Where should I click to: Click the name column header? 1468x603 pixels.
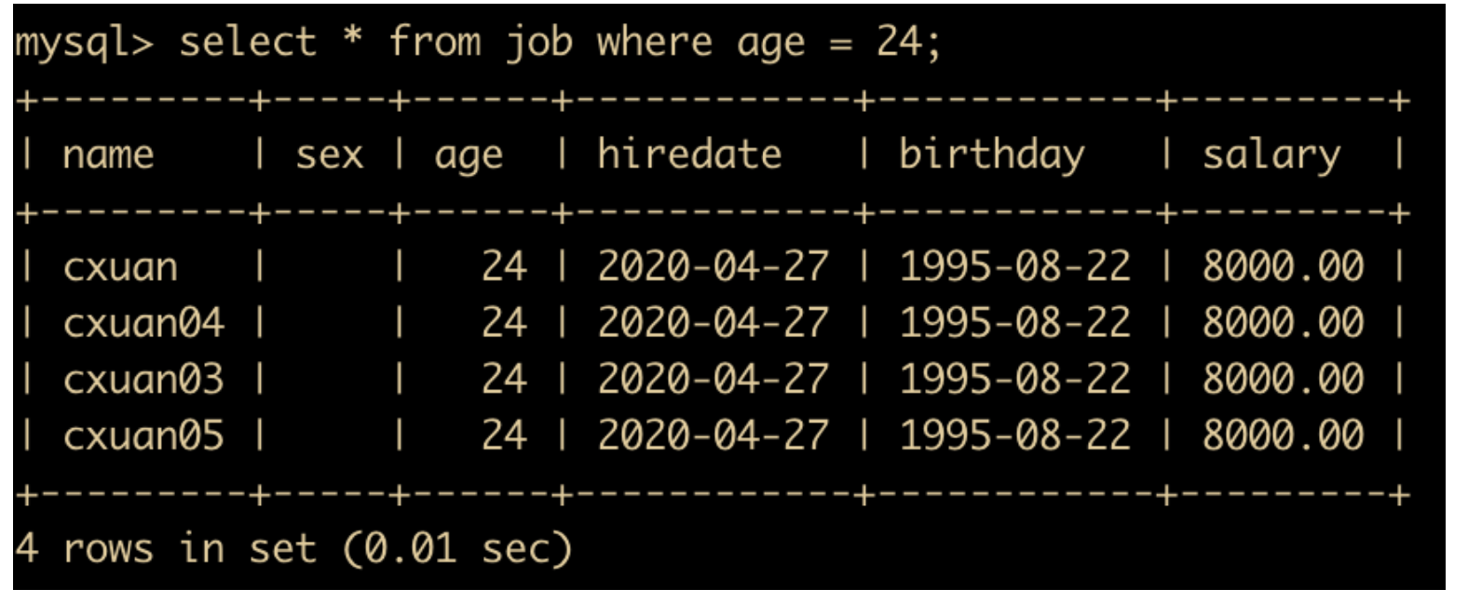[x=108, y=154]
